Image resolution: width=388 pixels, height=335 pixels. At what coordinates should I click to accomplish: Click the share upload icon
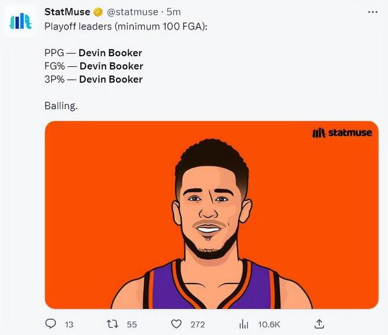click(318, 324)
